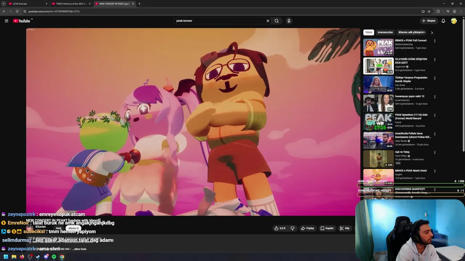Open Discord from the taskbar

click(x=46, y=257)
